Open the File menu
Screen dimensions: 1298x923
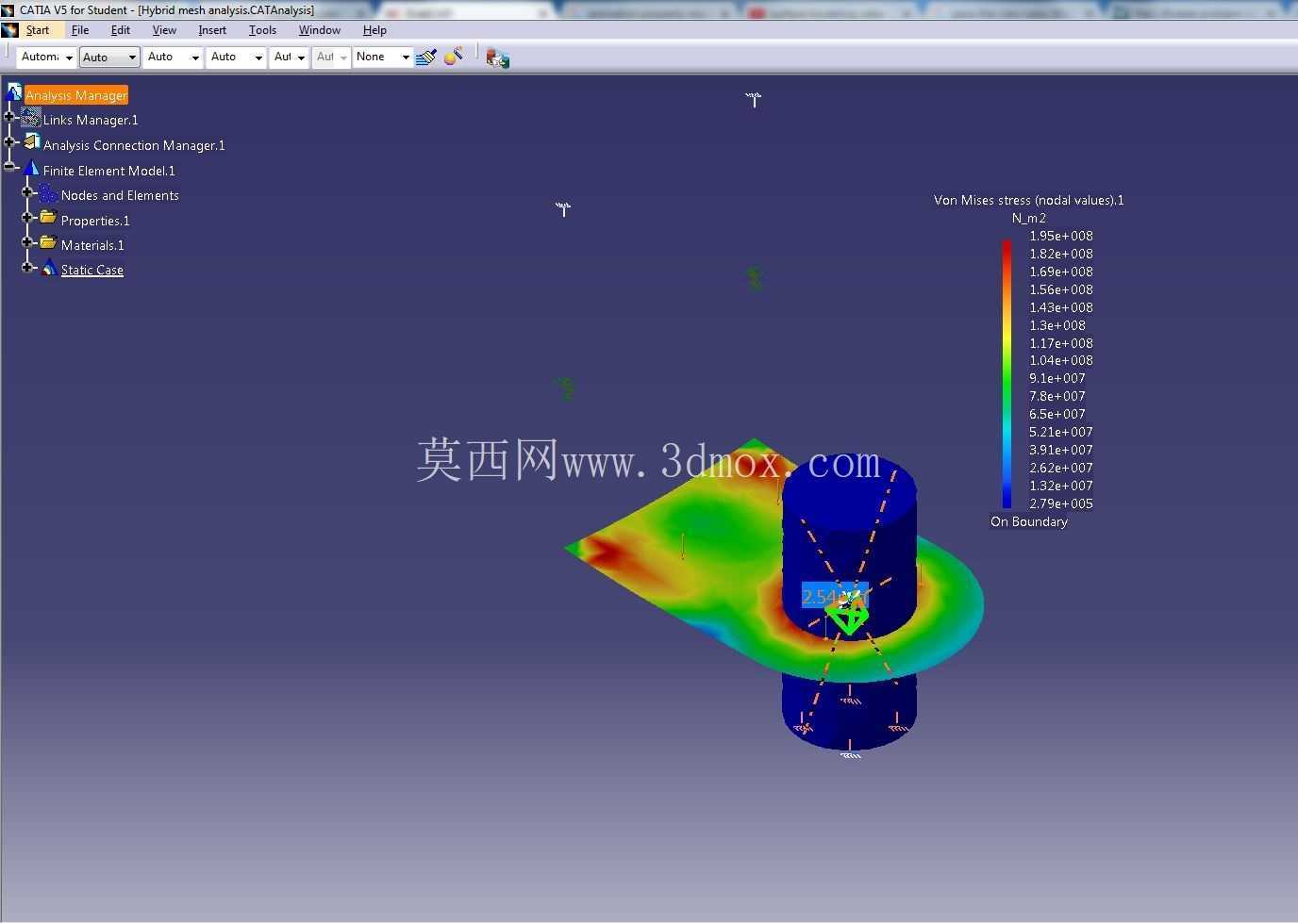(80, 30)
